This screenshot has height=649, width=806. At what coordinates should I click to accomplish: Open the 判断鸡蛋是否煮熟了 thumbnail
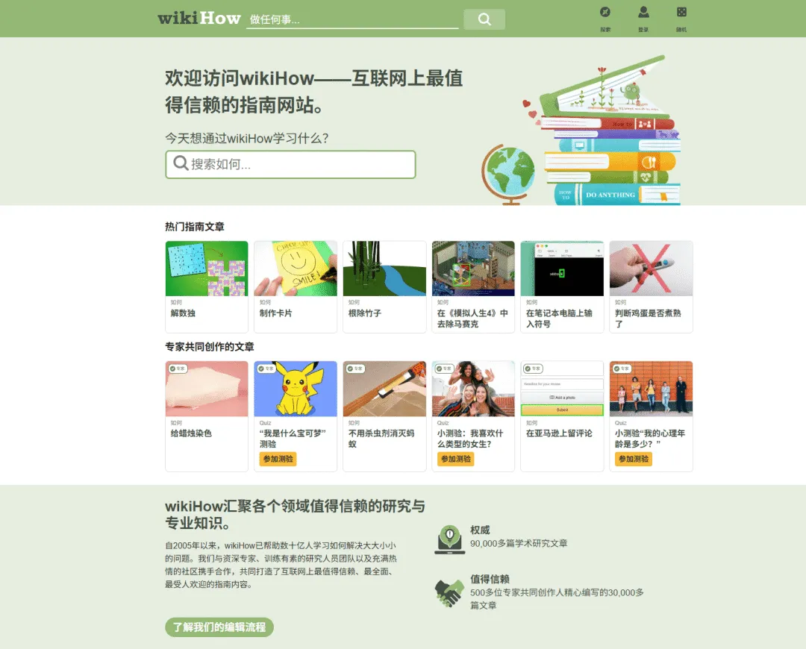point(652,269)
